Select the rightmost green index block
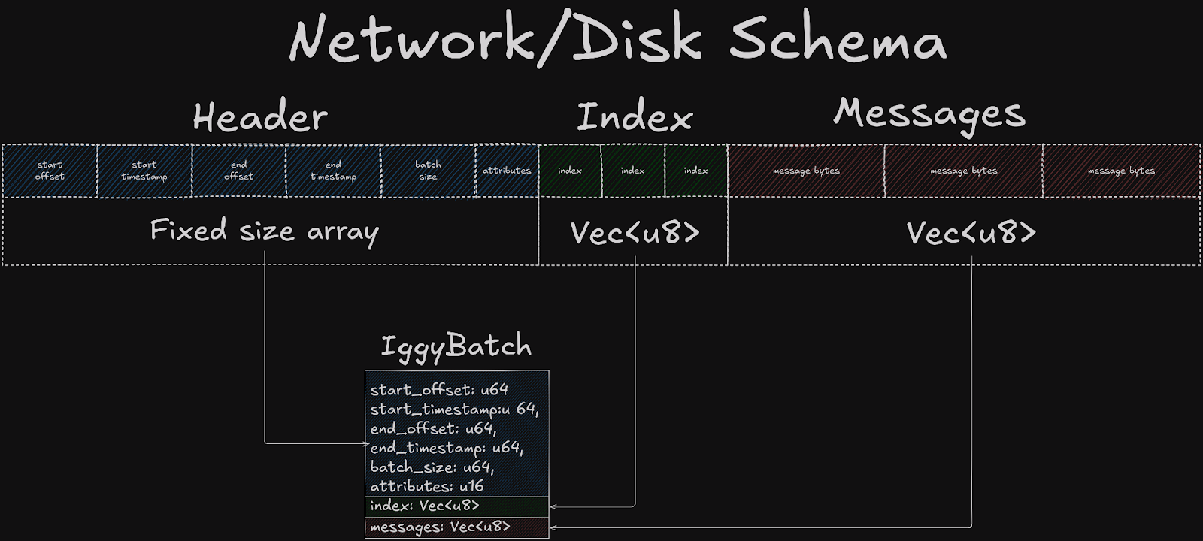 click(696, 171)
